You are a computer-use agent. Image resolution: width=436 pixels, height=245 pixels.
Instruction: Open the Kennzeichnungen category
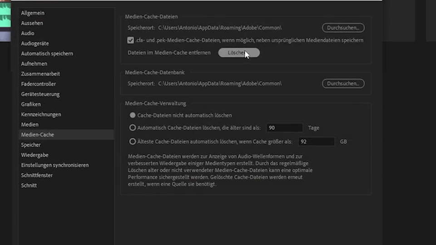41,114
